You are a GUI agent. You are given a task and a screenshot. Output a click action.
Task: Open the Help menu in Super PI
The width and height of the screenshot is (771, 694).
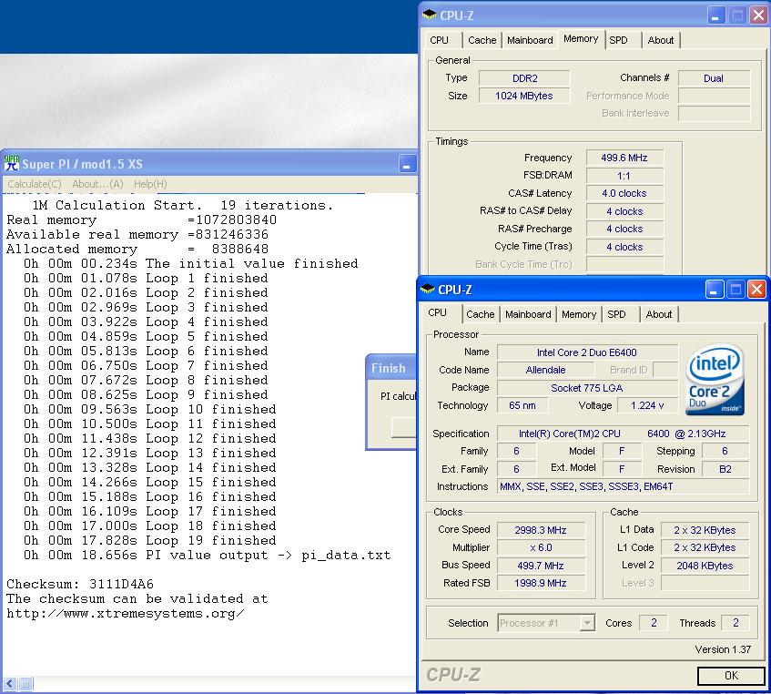[150, 184]
